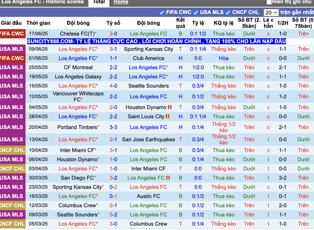Screen dimensions: 314x230
Task: Open Vancouver Whitecaps FC team link
Action: (78, 97)
